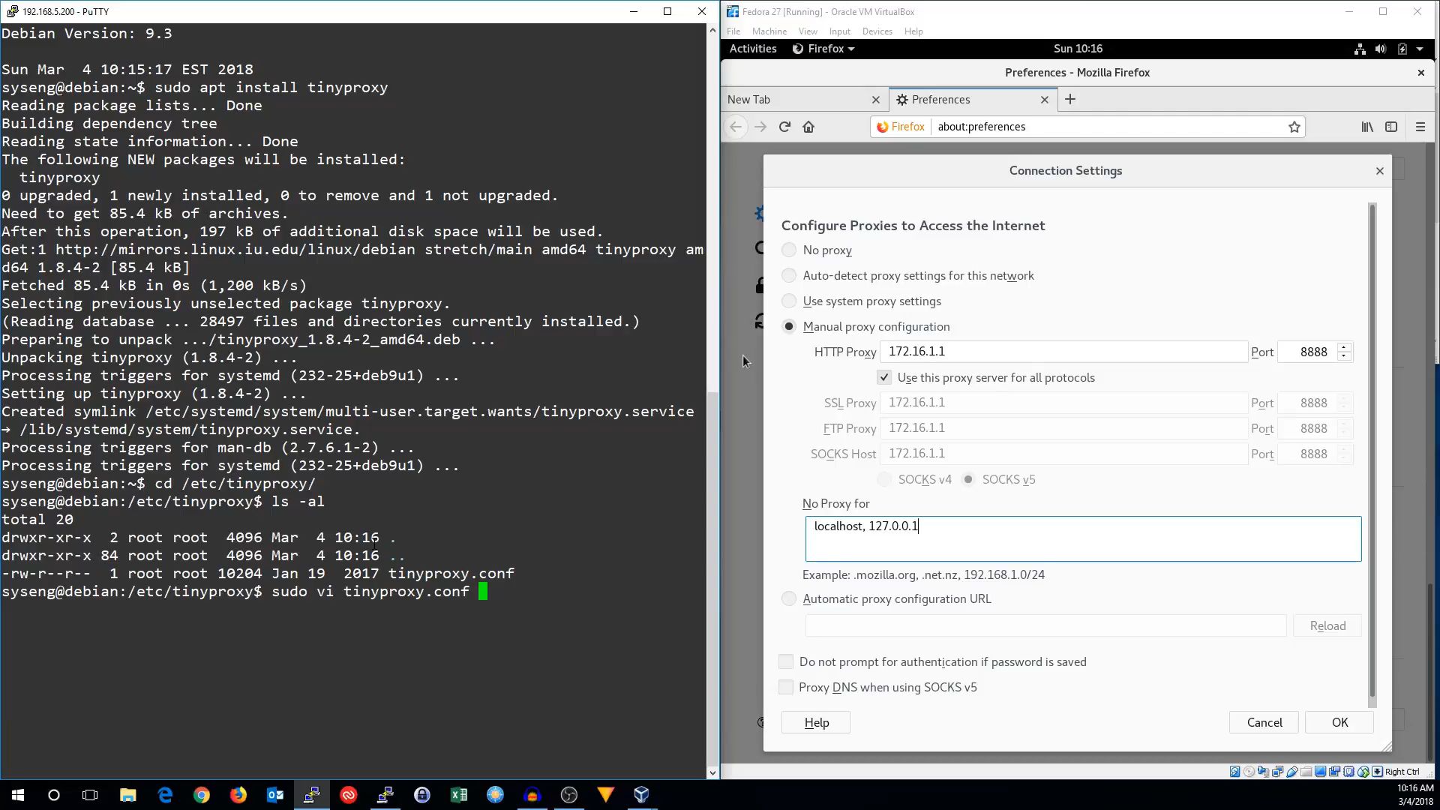Select Auto-detect proxy settings radio
The image size is (1440, 810).
point(789,275)
